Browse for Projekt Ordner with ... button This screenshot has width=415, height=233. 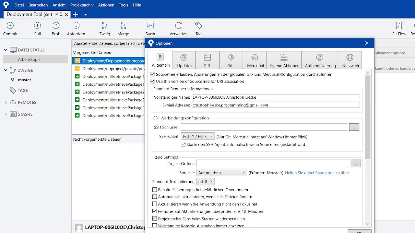[356, 163]
